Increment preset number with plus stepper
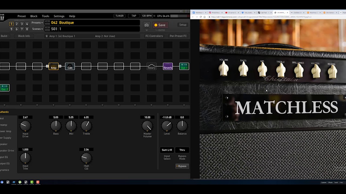Image resolution: width=346 pixels, height=194 pixels. coord(47,22)
